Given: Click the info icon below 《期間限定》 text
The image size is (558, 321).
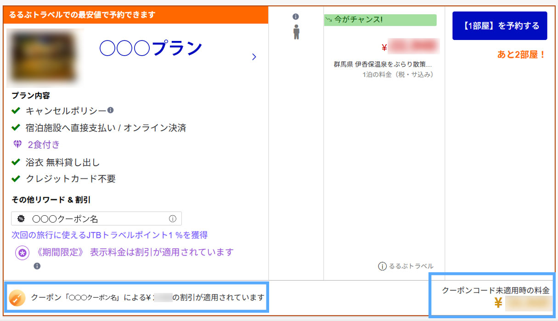Looking at the screenshot, I should pos(37,266).
